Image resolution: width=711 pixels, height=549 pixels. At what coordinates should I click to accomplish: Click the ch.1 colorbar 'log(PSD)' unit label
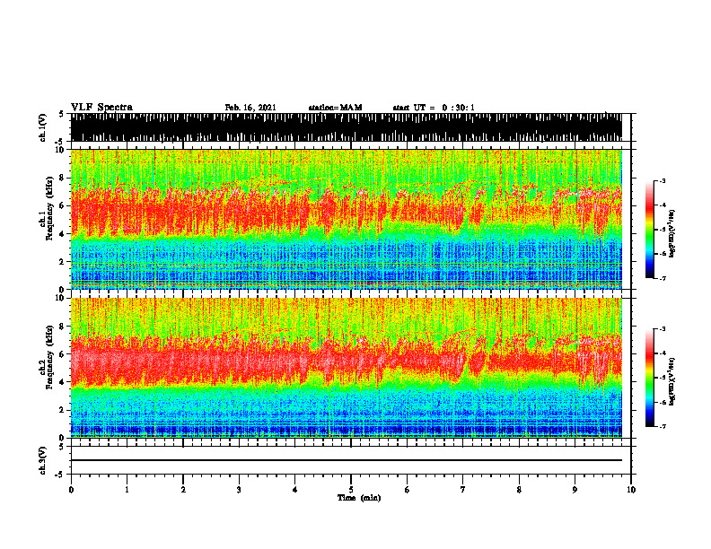672,233
